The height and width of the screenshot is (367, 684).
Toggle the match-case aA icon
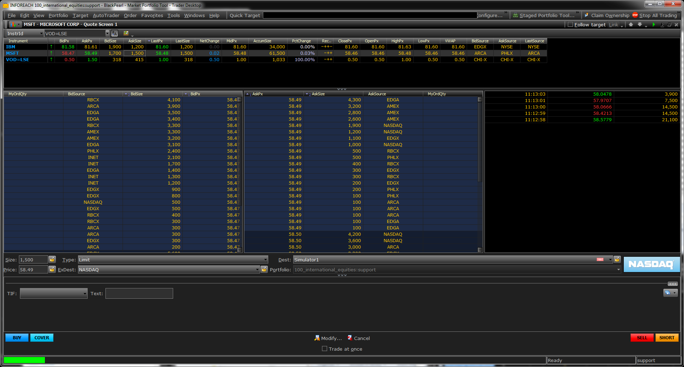pyautogui.click(x=114, y=33)
